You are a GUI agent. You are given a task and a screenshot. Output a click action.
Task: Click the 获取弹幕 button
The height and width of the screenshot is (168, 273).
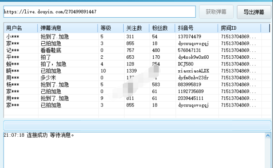pos(216,12)
